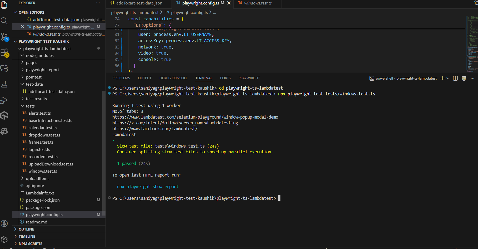Switch to the PROBLEMS panel tab
Screen dimensions: 478x249
pos(121,78)
